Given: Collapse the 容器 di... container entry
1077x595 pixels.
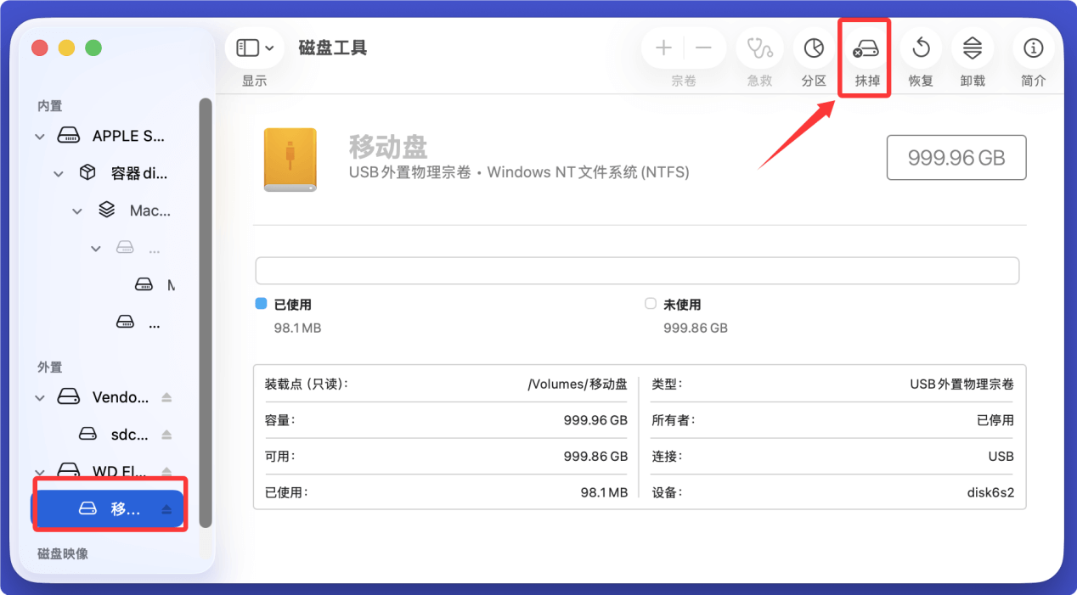Looking at the screenshot, I should point(58,173).
